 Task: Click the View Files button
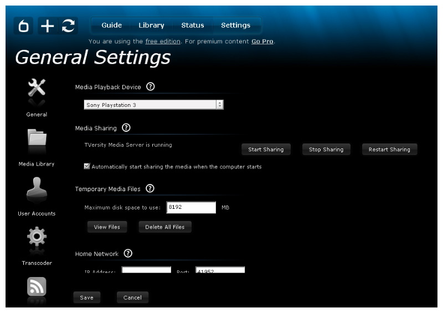[x=107, y=227]
